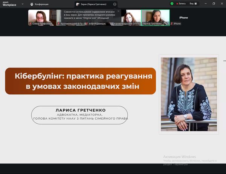226x174 pixels.
Task: Click muted mic icon on Олена Трифонова
Action: [31, 23]
